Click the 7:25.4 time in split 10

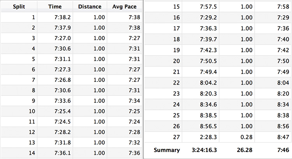(60, 110)
